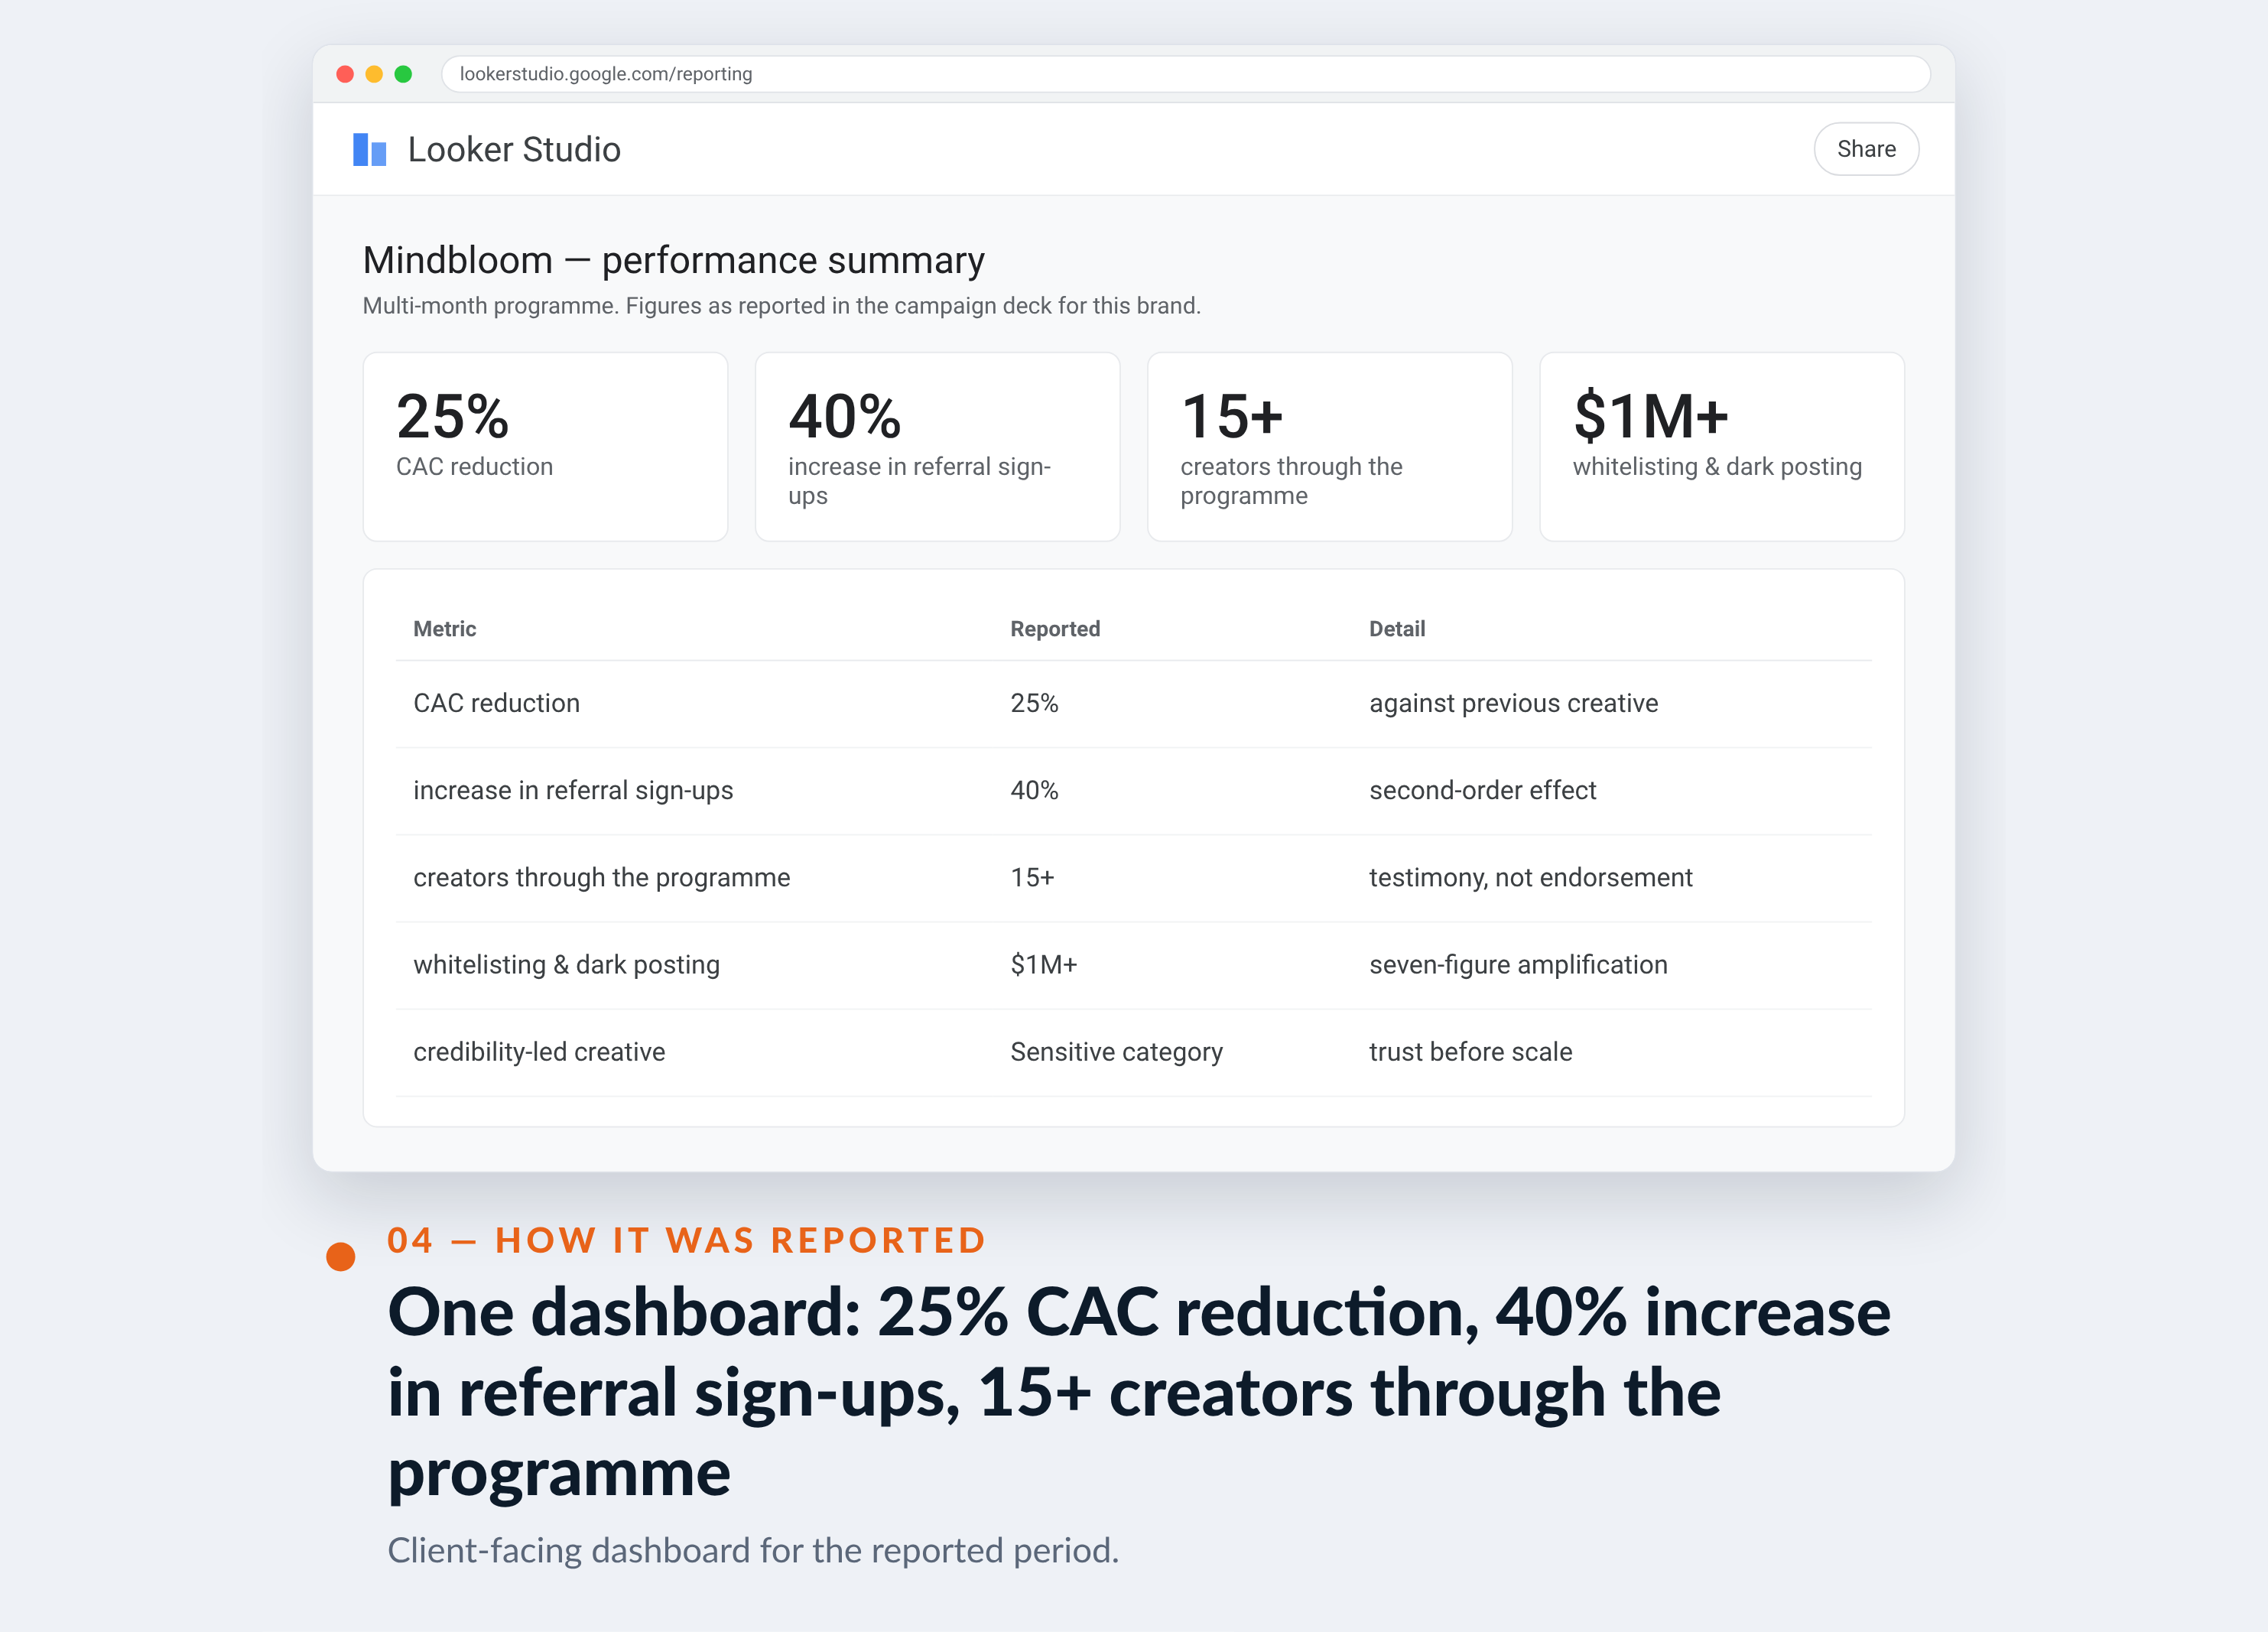This screenshot has height=1632, width=2268.
Task: Click the Reported column header
Action: [x=1055, y=629]
